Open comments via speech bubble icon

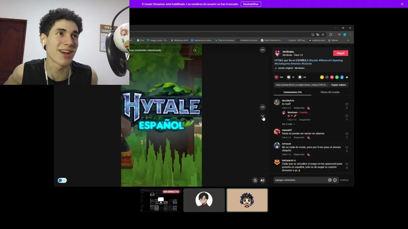(x=289, y=77)
